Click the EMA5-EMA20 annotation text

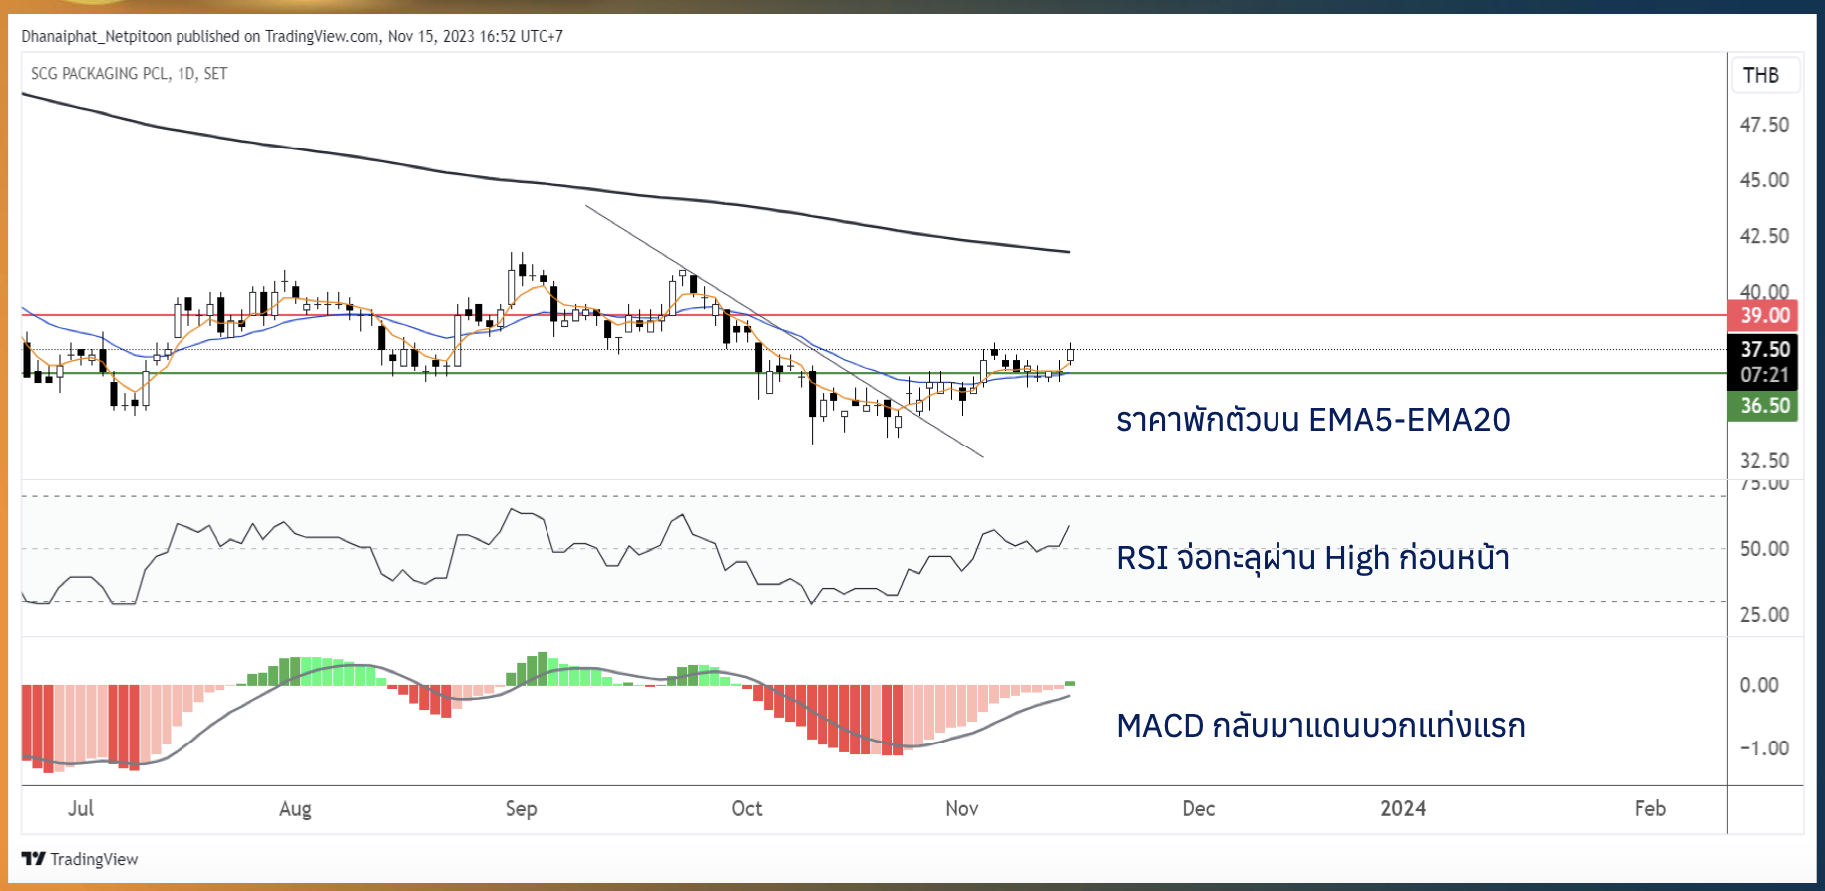1312,420
